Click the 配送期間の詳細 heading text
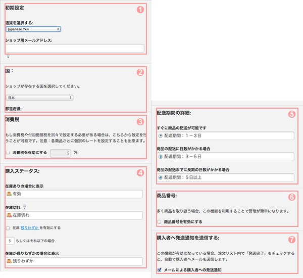The width and height of the screenshot is (303, 278). (x=174, y=113)
